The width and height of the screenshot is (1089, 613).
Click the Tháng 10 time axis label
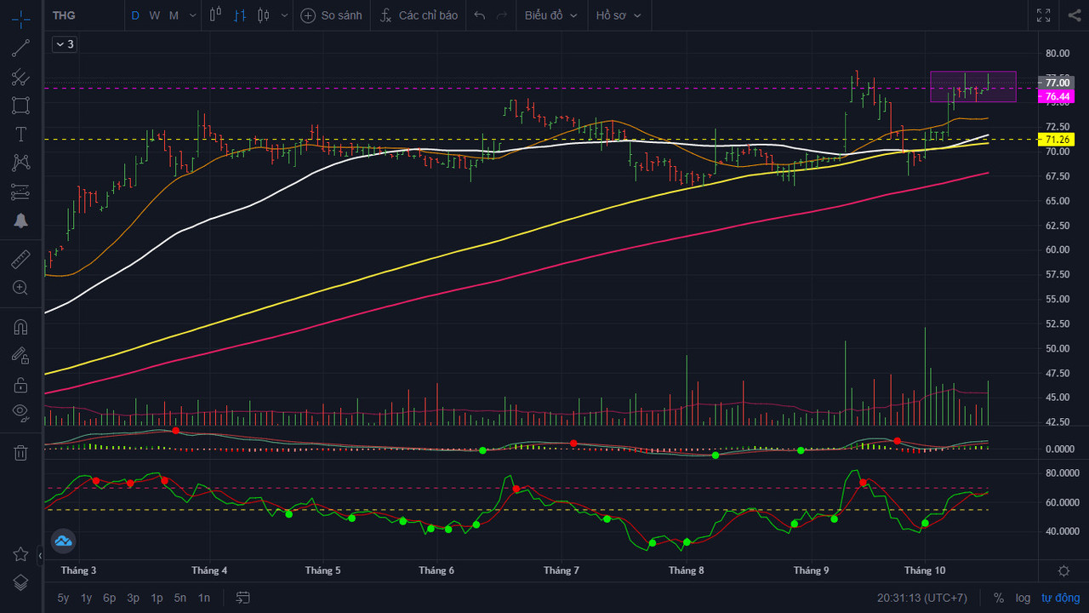click(x=925, y=570)
